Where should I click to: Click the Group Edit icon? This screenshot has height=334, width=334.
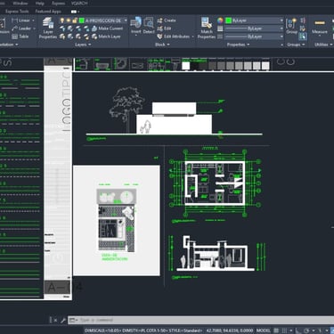point(303,29)
